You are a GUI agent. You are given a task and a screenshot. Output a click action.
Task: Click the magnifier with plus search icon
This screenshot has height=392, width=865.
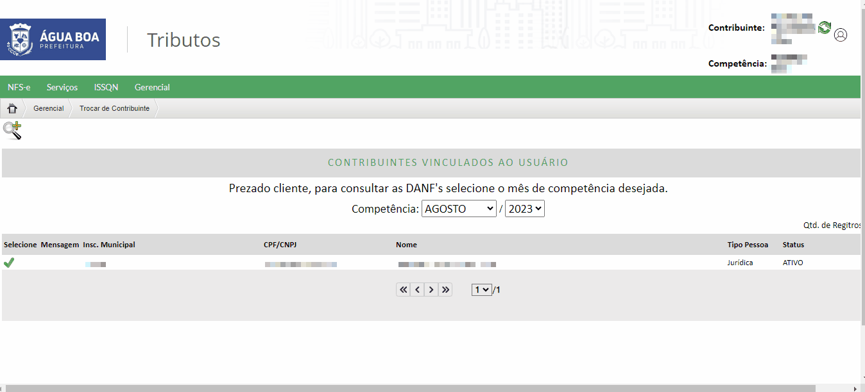coord(12,131)
